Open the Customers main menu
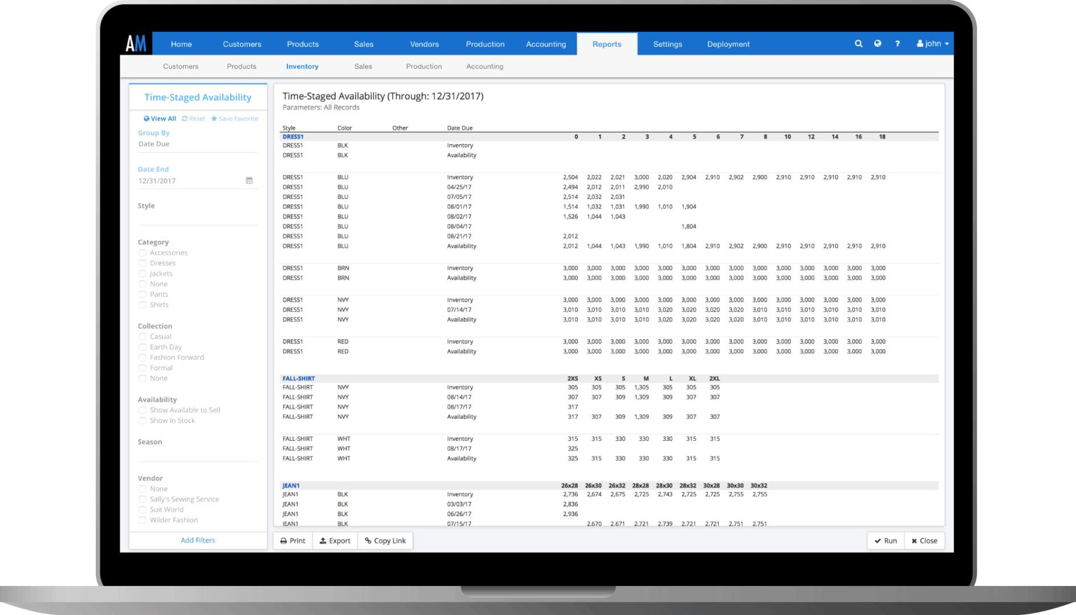The image size is (1076, 615). click(x=242, y=44)
